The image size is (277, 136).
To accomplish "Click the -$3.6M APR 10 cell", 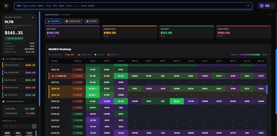I will pos(107,101).
